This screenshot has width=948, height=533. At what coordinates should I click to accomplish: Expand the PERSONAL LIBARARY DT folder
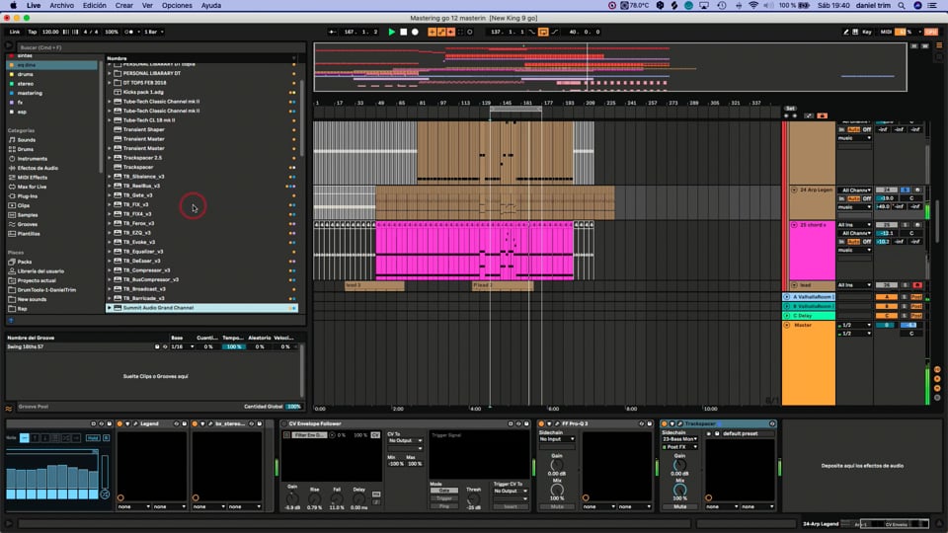pos(110,73)
